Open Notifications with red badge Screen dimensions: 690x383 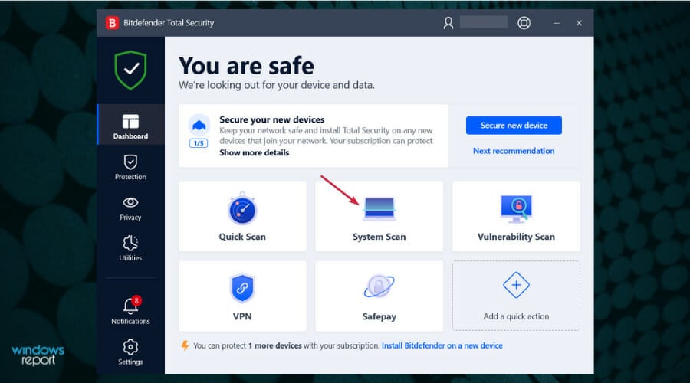(130, 311)
